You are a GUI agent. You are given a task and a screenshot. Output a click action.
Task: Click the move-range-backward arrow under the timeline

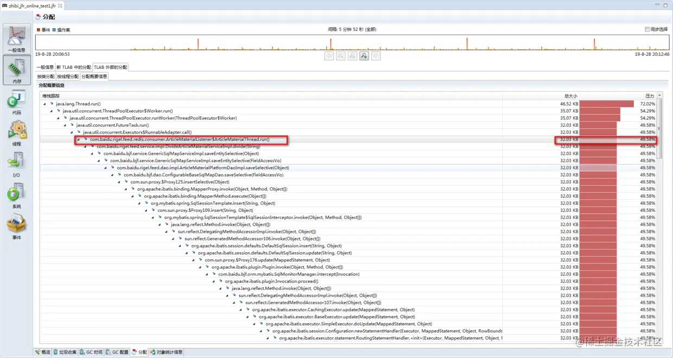(329, 56)
